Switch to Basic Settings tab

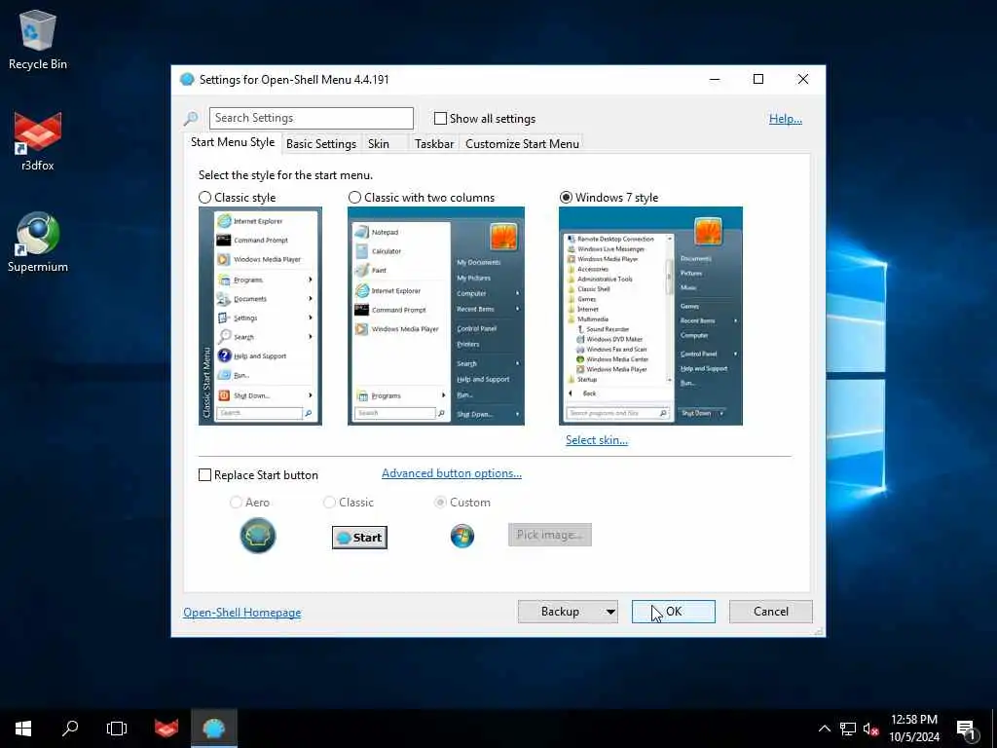coord(321,144)
